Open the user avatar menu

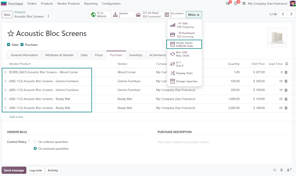293,3
